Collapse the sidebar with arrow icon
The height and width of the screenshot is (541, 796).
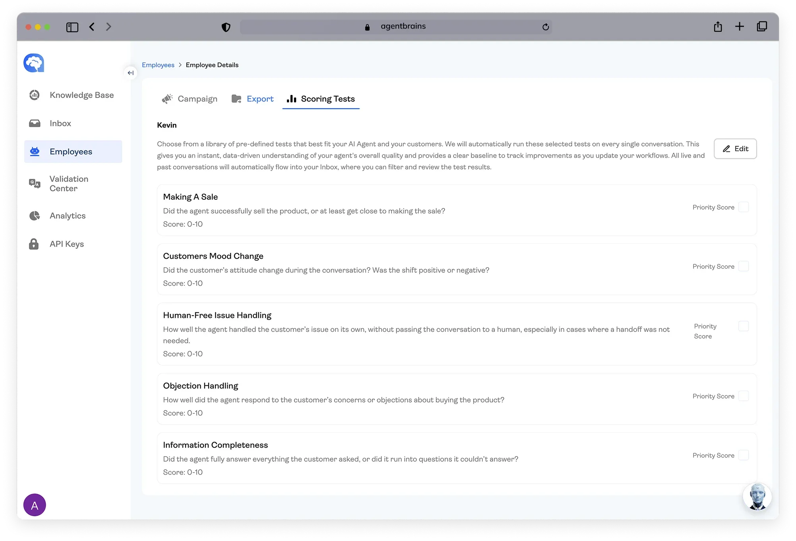130,73
